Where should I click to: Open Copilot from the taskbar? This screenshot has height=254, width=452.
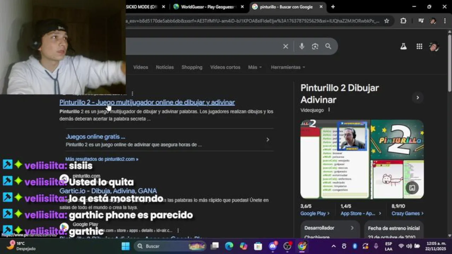(x=244, y=246)
